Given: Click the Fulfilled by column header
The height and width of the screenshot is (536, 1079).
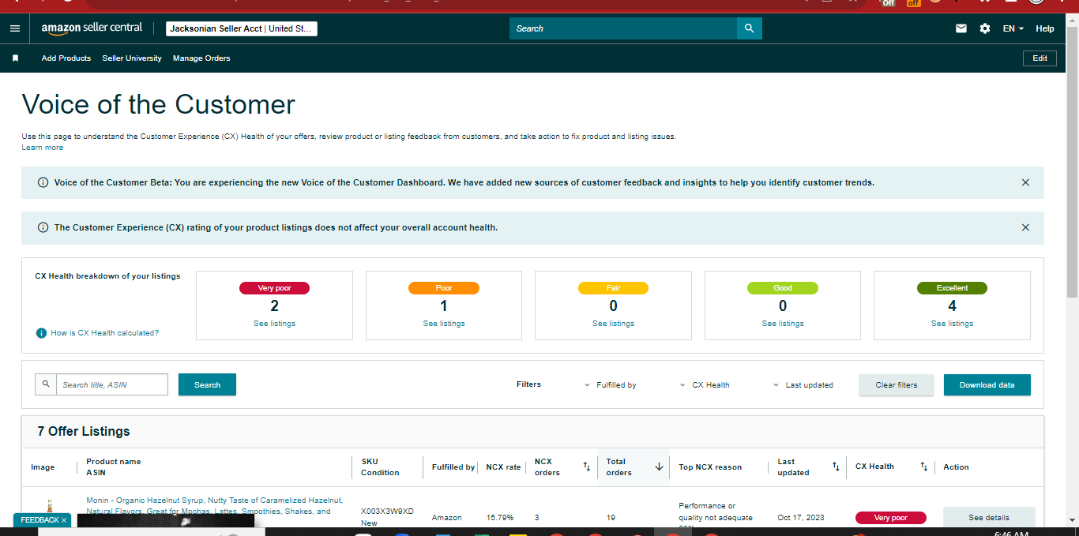Looking at the screenshot, I should pyautogui.click(x=453, y=467).
